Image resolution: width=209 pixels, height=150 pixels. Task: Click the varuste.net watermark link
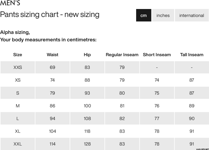[202, 148]
